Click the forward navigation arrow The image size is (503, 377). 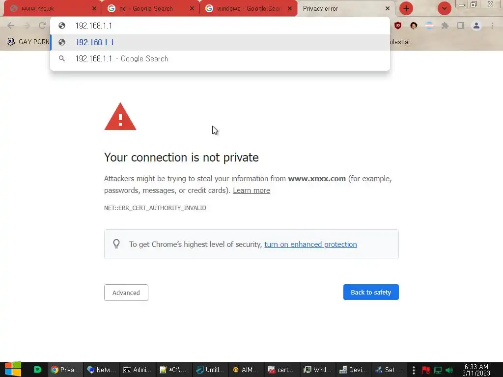27,26
